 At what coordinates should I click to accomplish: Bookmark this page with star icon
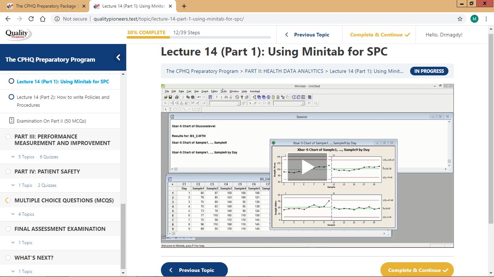460,19
